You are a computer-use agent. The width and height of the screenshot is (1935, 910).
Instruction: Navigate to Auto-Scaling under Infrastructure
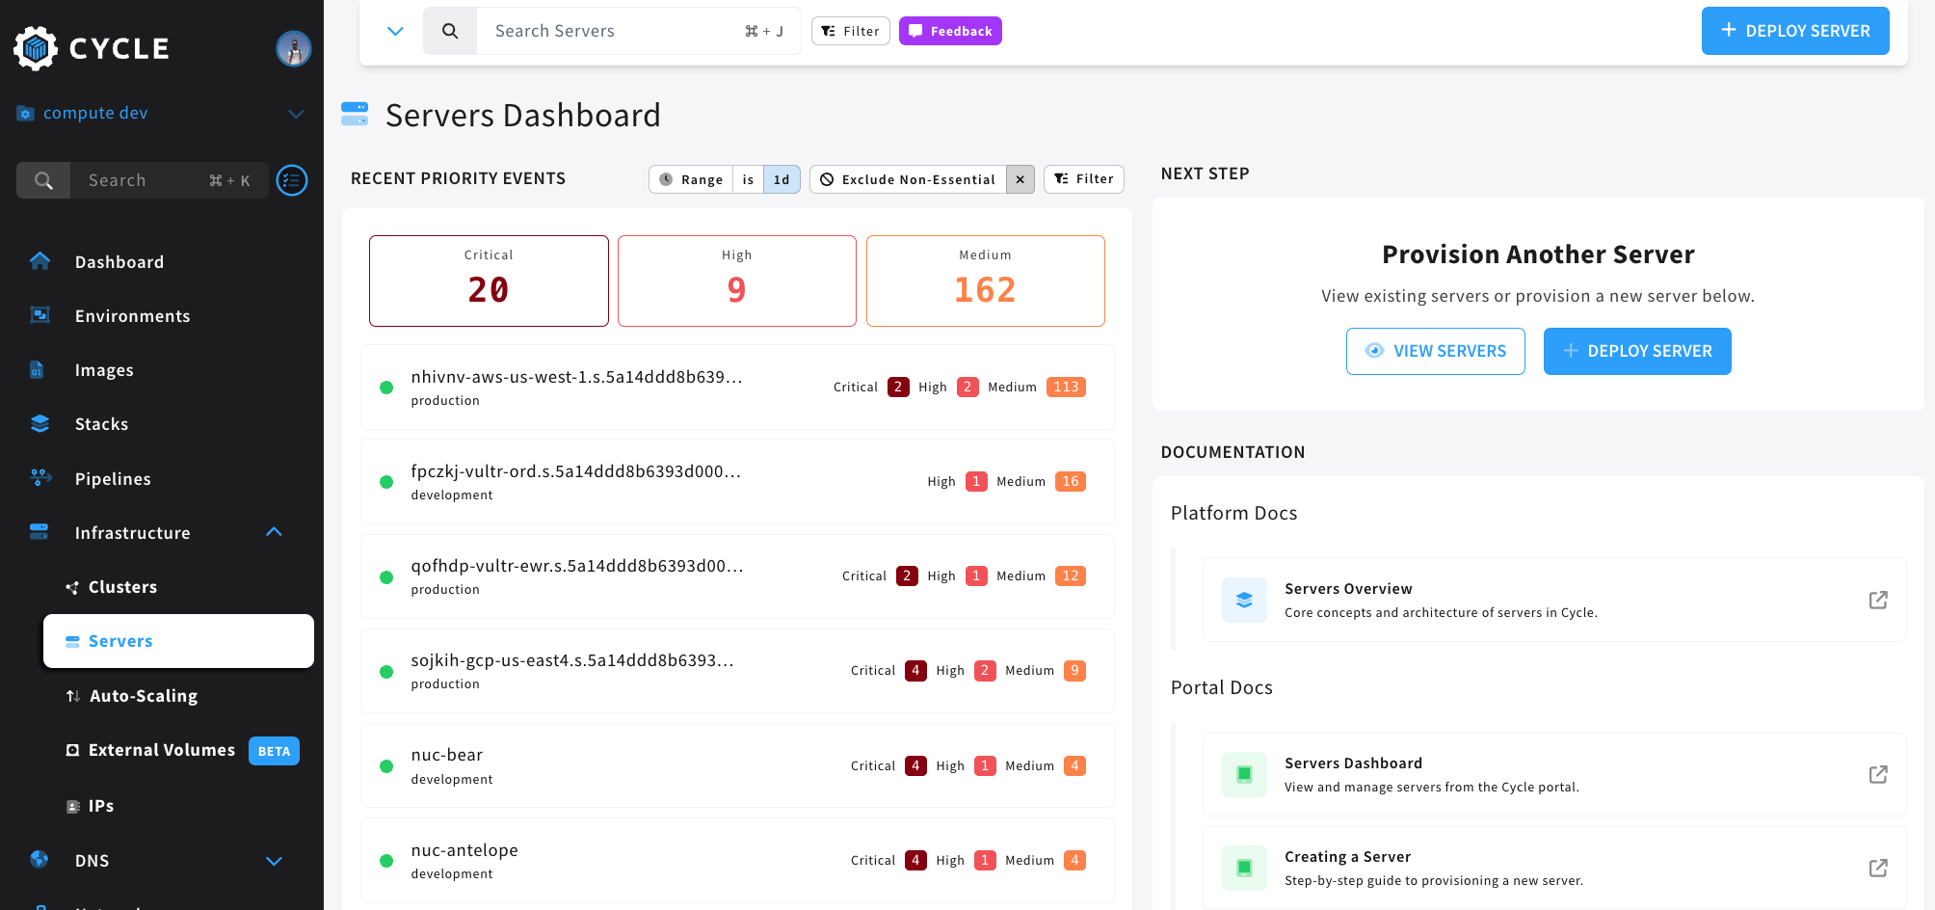pos(143,695)
